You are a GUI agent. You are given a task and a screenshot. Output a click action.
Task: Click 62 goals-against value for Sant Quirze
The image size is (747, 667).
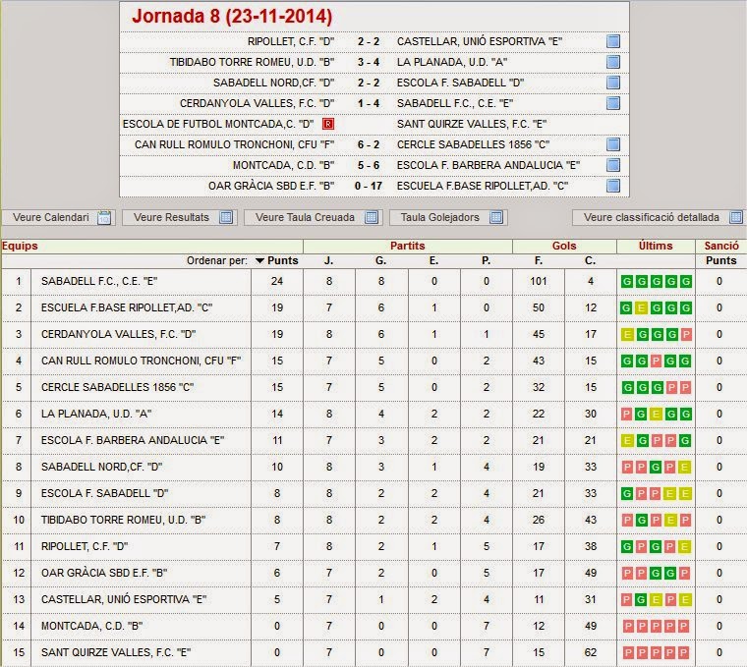[x=591, y=652]
